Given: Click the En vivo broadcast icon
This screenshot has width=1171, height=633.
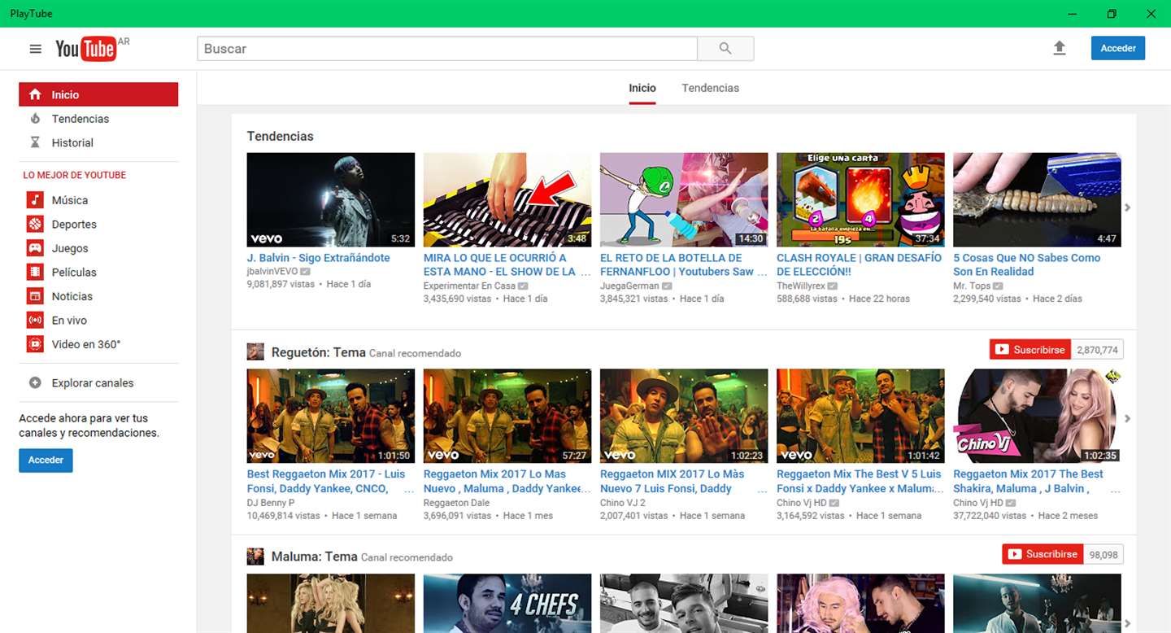Looking at the screenshot, I should tap(35, 320).
